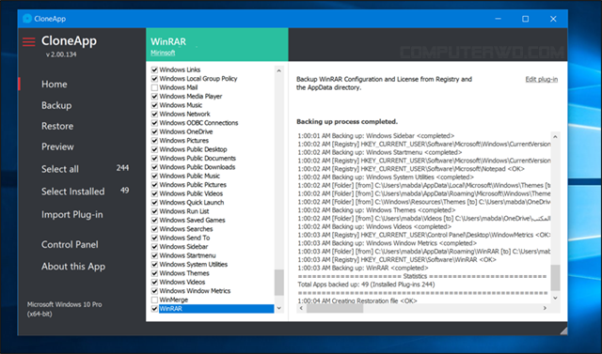
Task: Click the 'Backing up: WinRAR <completed>' log line
Action: [363, 268]
